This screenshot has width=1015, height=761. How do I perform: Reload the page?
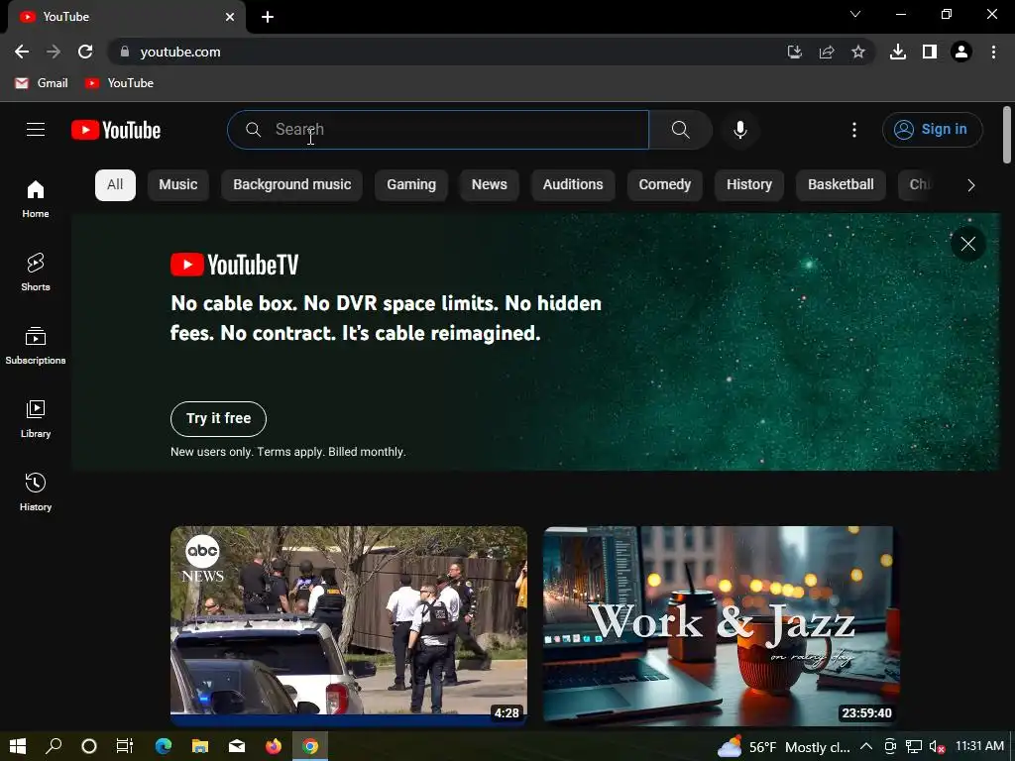pyautogui.click(x=85, y=52)
